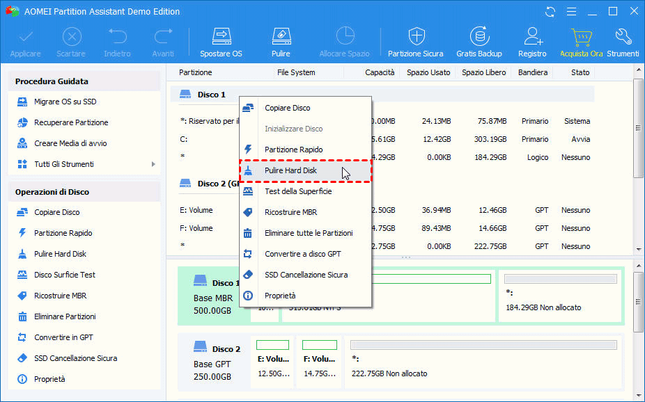The image size is (645, 402).
Task: Expand the Tutti Gli Strumenti submenu arrow
Action: [153, 164]
